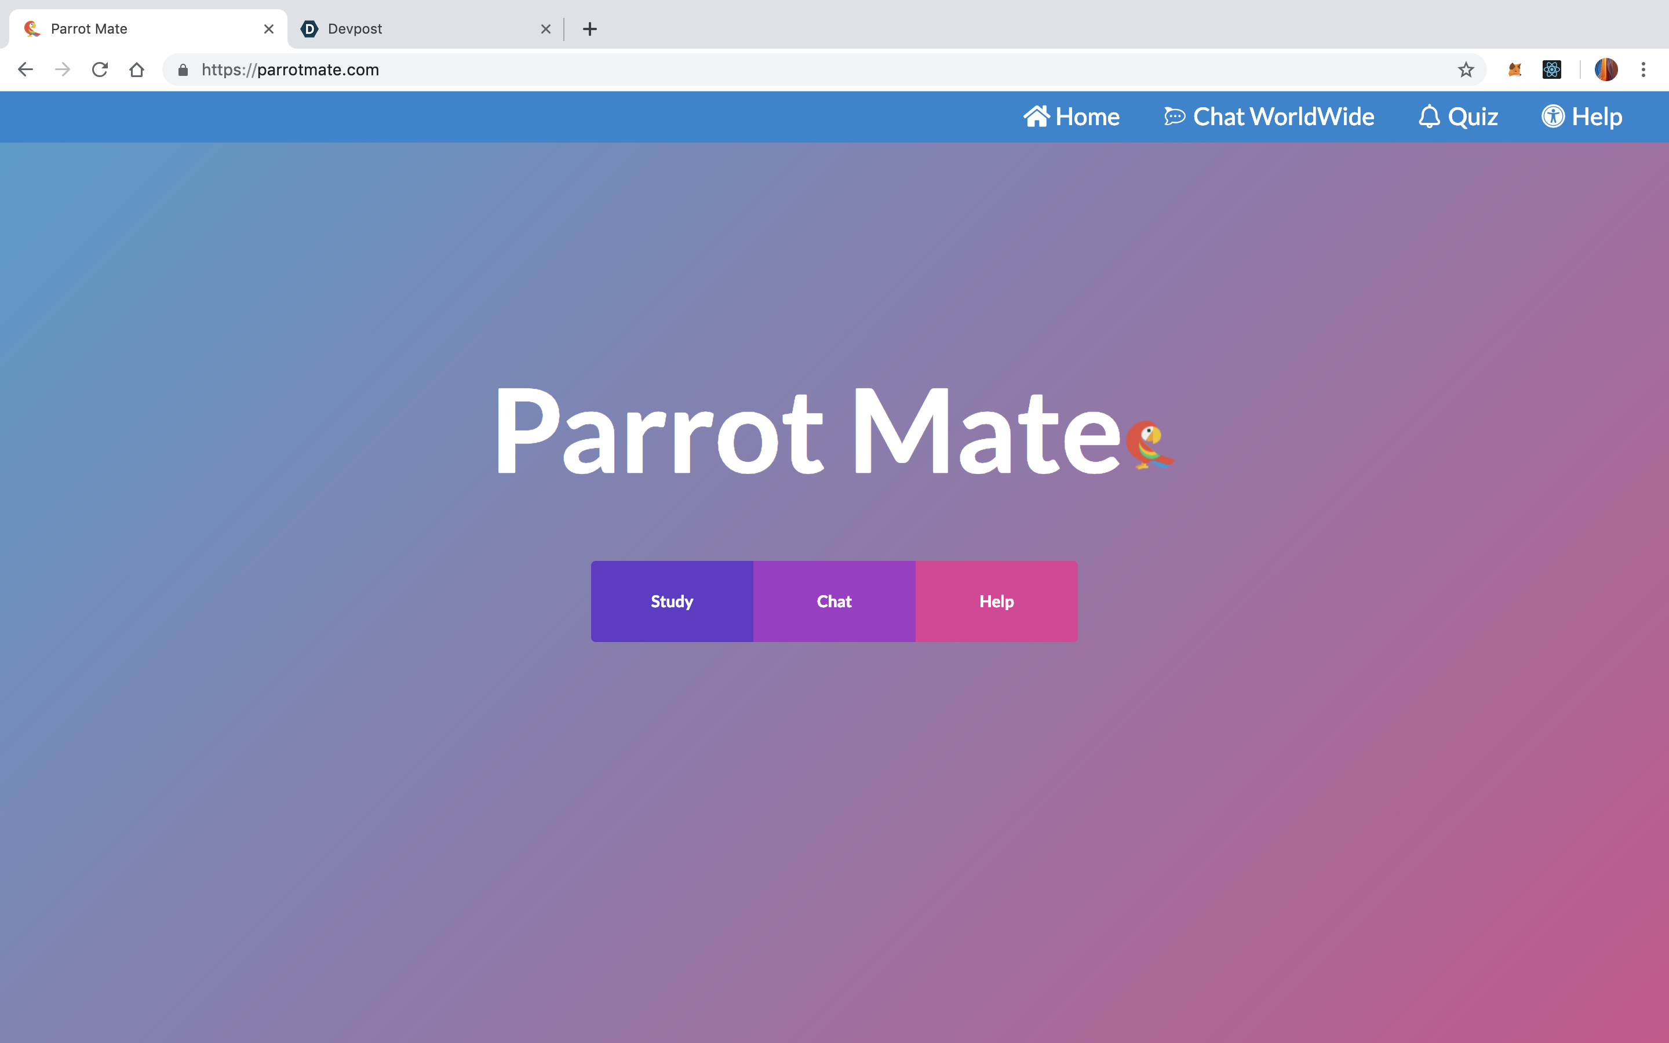This screenshot has width=1669, height=1043.
Task: Open the MetaMask fox extension
Action: click(x=1514, y=70)
